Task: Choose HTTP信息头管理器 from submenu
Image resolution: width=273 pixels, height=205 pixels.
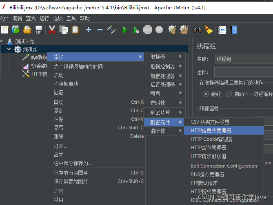Action: [x=224, y=130]
